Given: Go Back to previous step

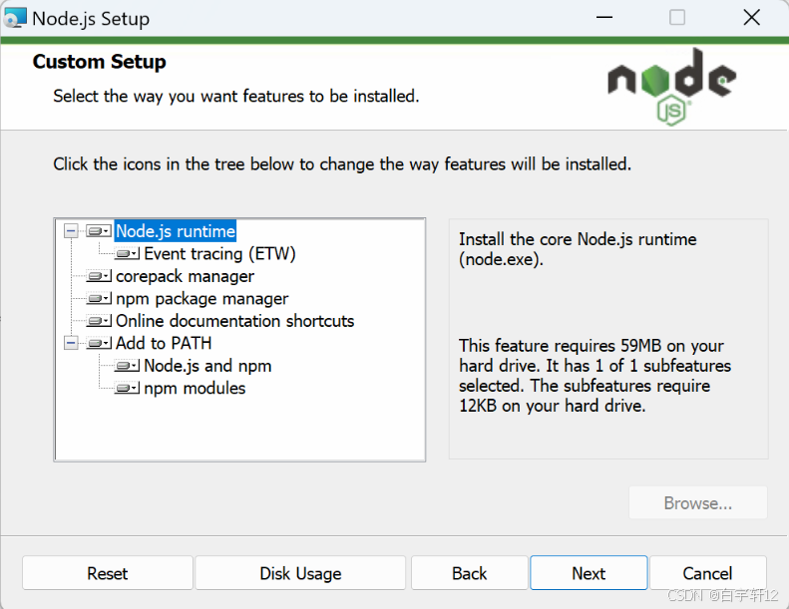Looking at the screenshot, I should (x=470, y=573).
